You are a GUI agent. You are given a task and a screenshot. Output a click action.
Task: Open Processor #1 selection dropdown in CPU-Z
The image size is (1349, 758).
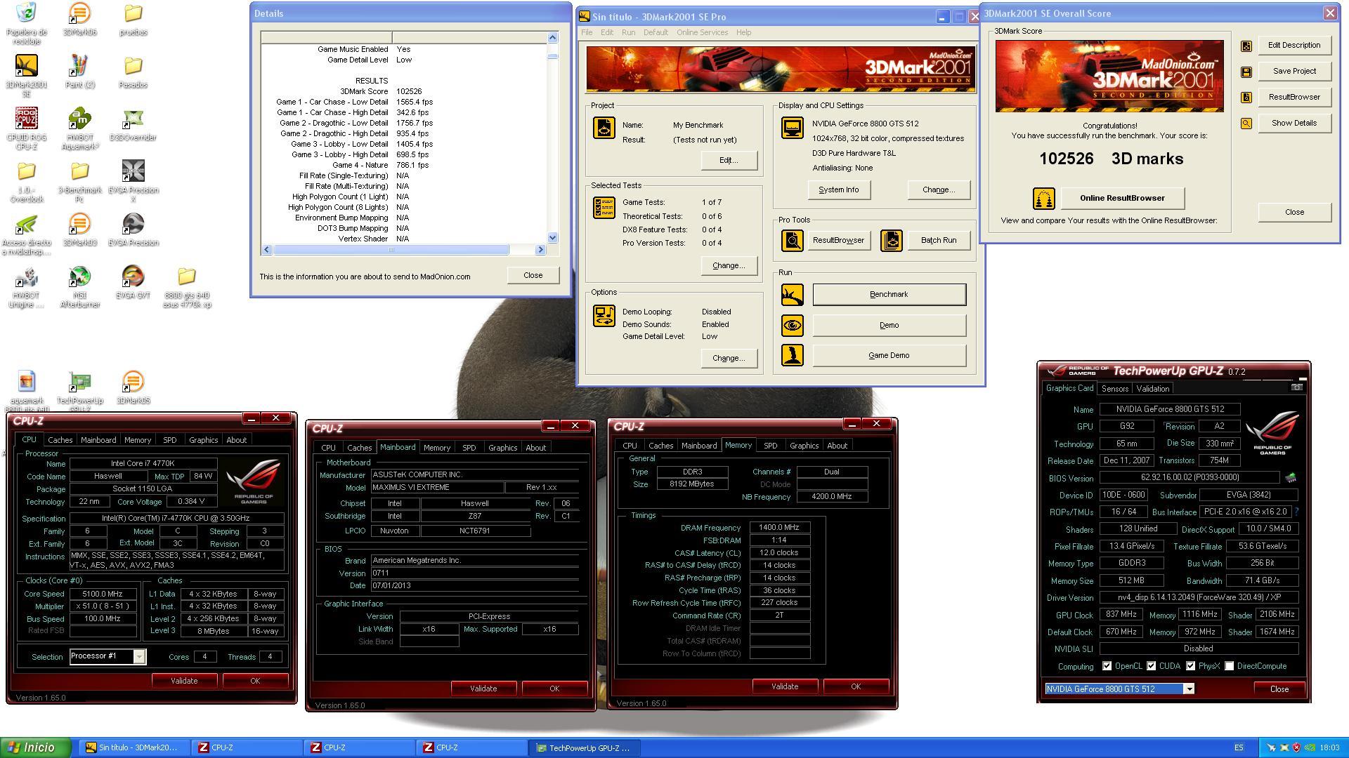(x=139, y=657)
